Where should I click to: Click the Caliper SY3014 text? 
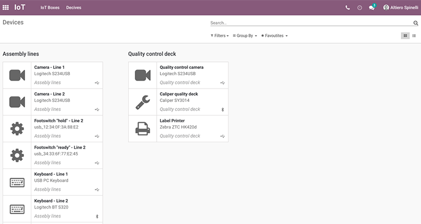pos(174,100)
